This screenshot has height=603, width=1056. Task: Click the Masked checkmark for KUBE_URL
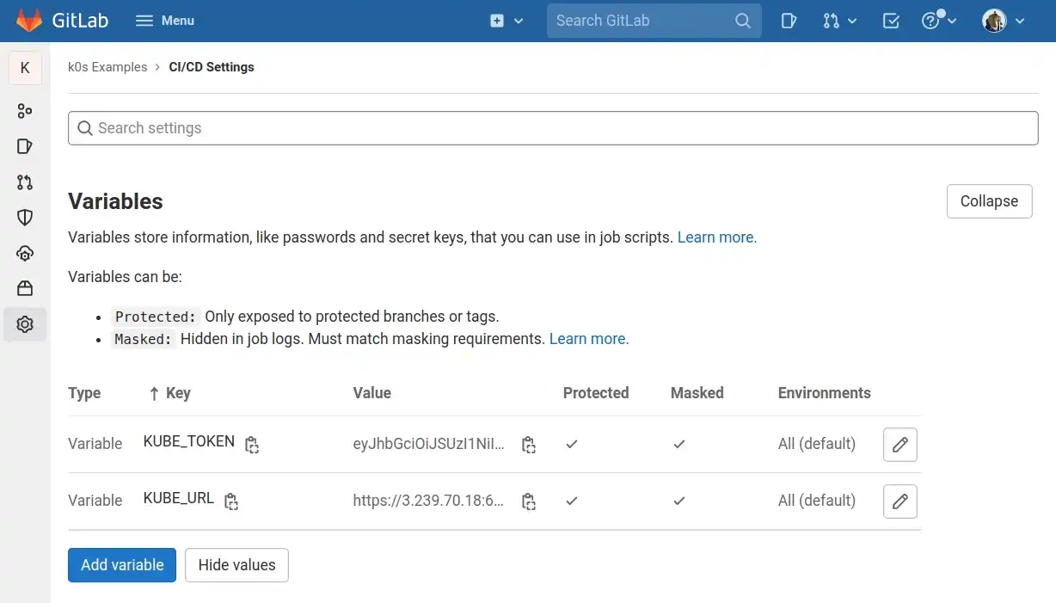(x=678, y=501)
